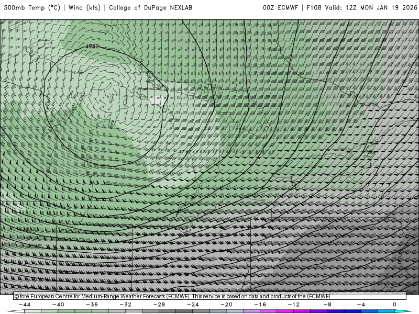
Task: Click the 'F108' forecast hour label
Action: tap(314, 8)
